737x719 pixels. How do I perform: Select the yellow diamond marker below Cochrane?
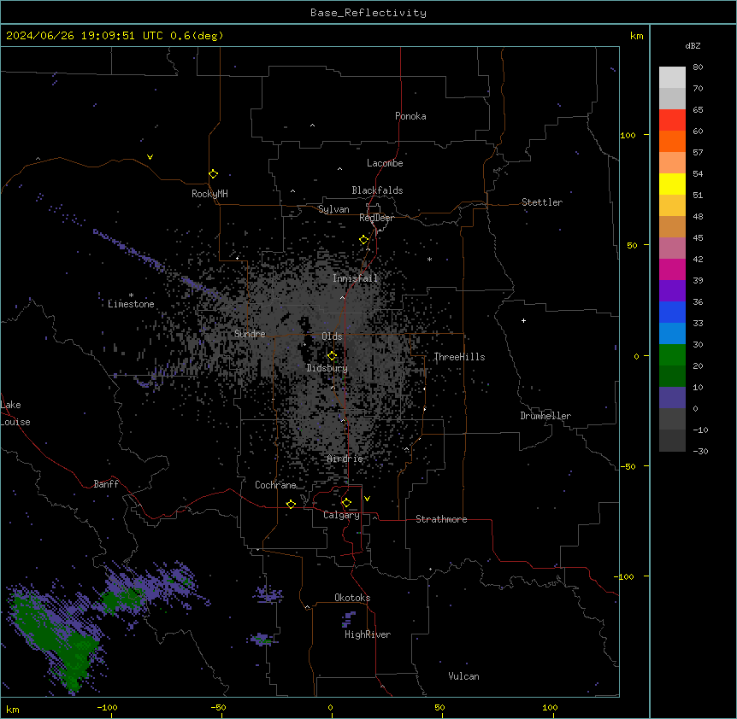point(291,504)
